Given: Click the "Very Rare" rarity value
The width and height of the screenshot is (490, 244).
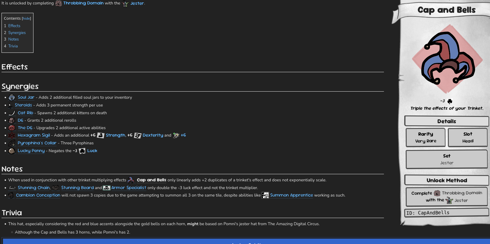Looking at the screenshot, I should (x=426, y=141).
